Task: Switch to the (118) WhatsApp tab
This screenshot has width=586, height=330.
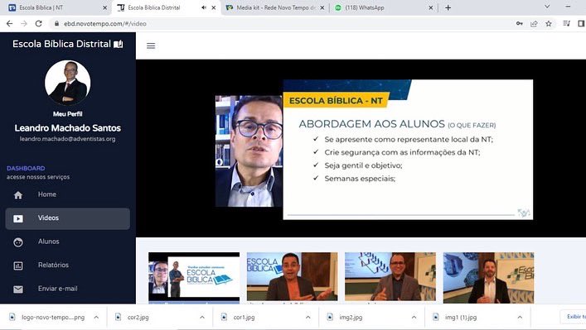Action: [384, 7]
